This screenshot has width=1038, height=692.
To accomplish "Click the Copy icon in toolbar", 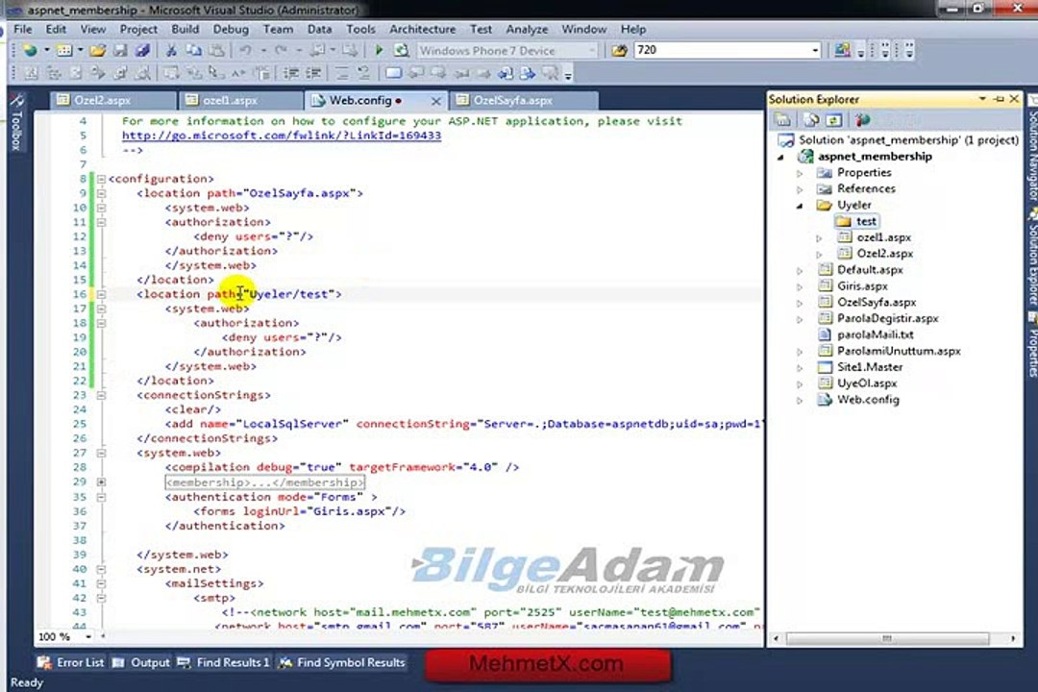I will [193, 50].
